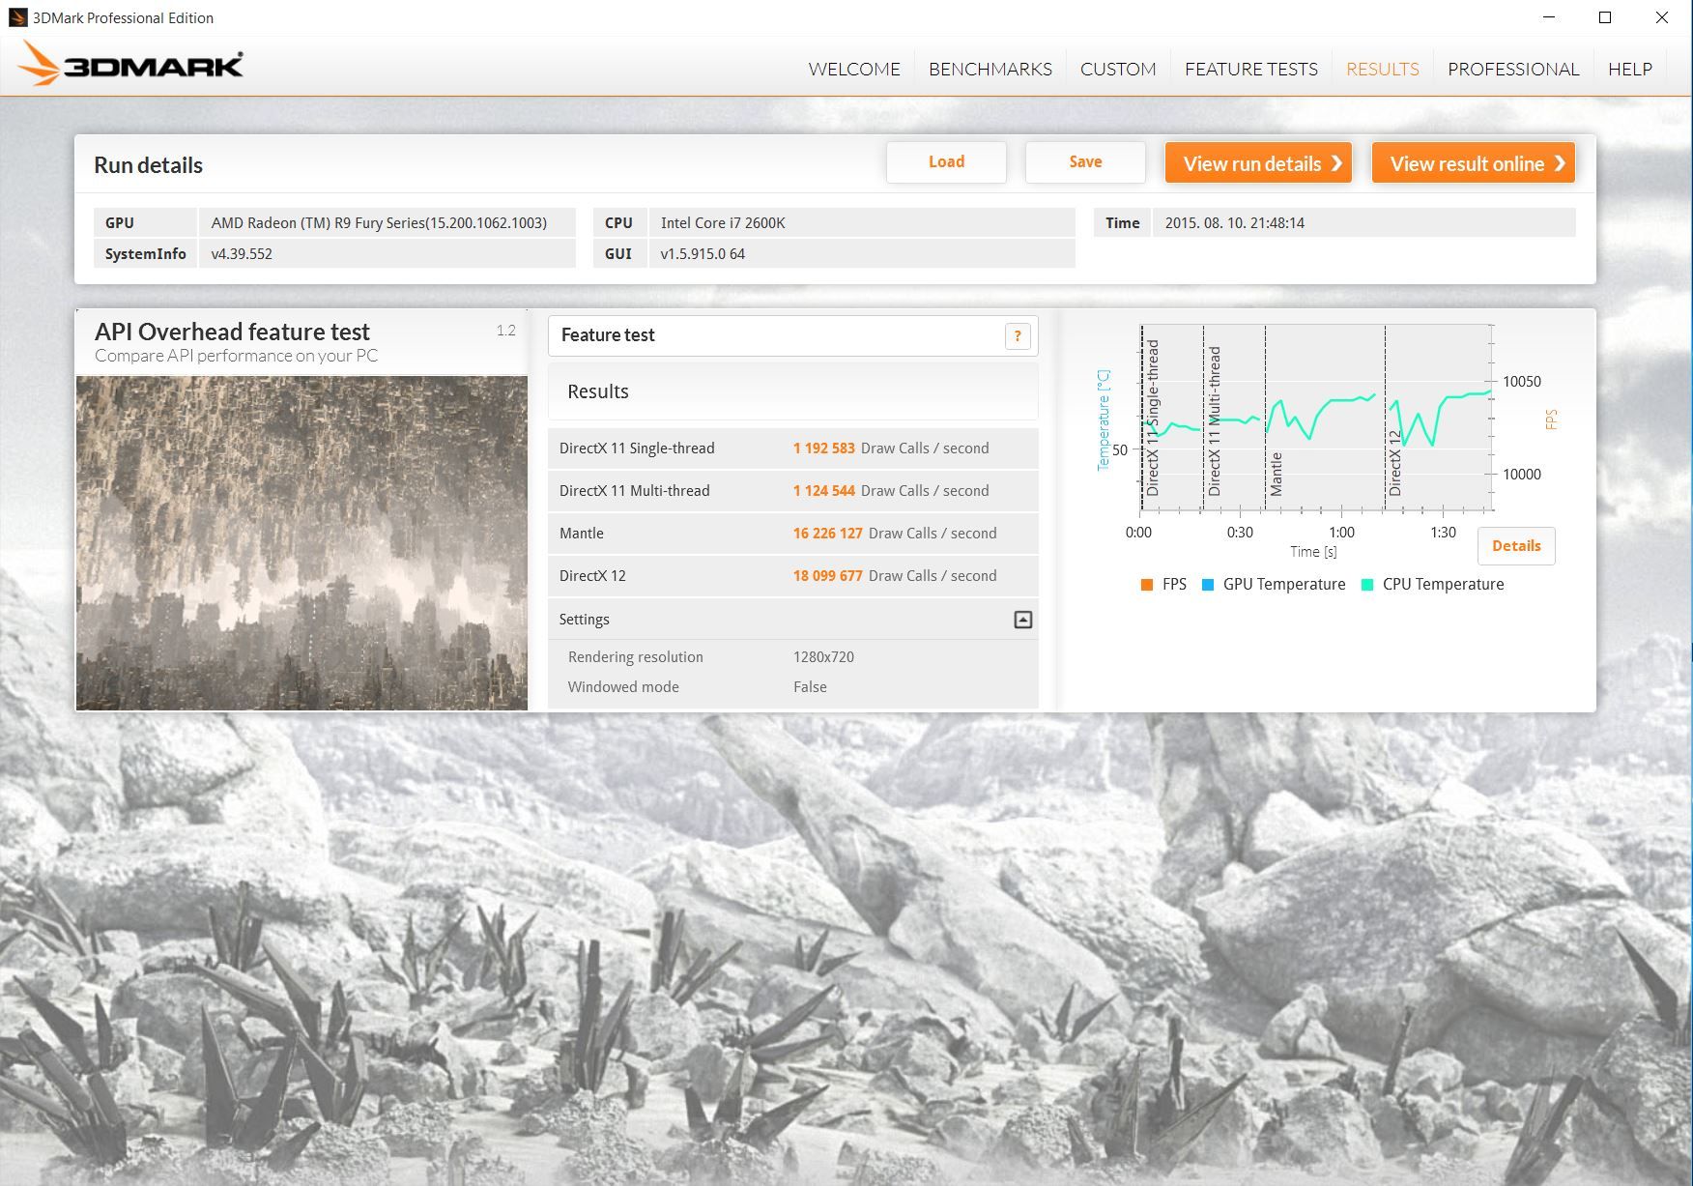Select the DirectX 11 Multi-thread result row
The height and width of the screenshot is (1186, 1693).
pos(792,491)
